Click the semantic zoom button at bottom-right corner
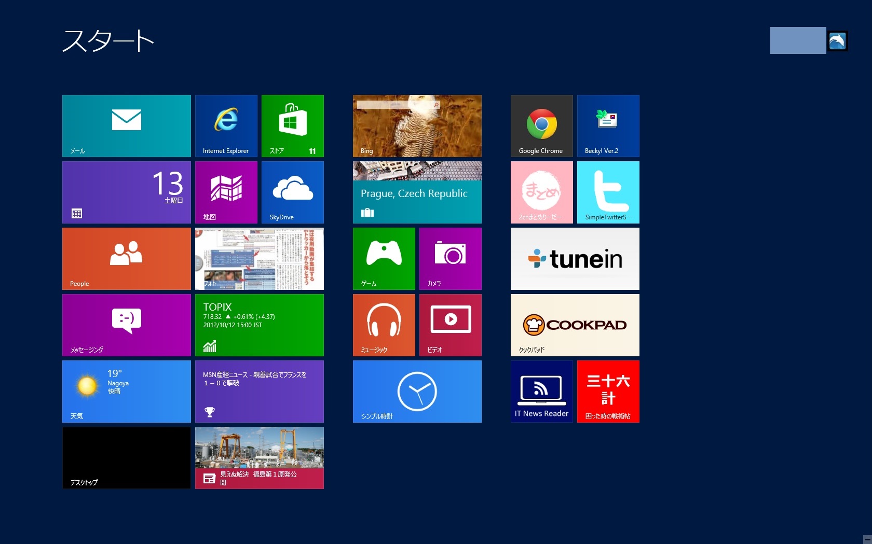 coord(867,539)
